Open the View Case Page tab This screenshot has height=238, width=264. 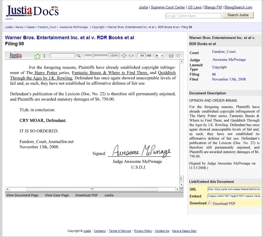(x=57, y=195)
